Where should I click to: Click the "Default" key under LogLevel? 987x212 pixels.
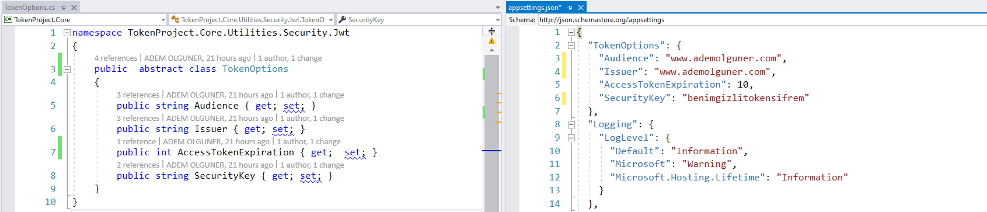[634, 151]
